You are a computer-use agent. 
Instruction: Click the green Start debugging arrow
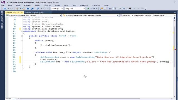point(88,9)
